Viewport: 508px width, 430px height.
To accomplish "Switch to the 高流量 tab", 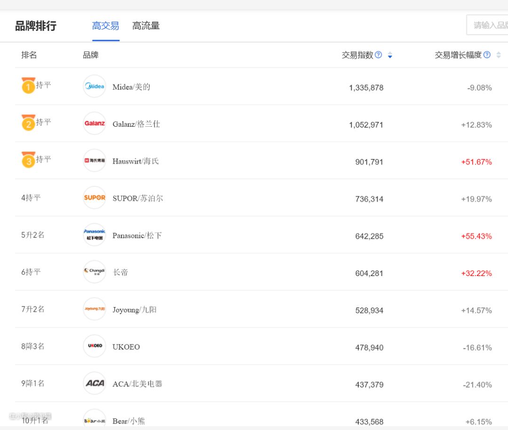I will (x=146, y=26).
